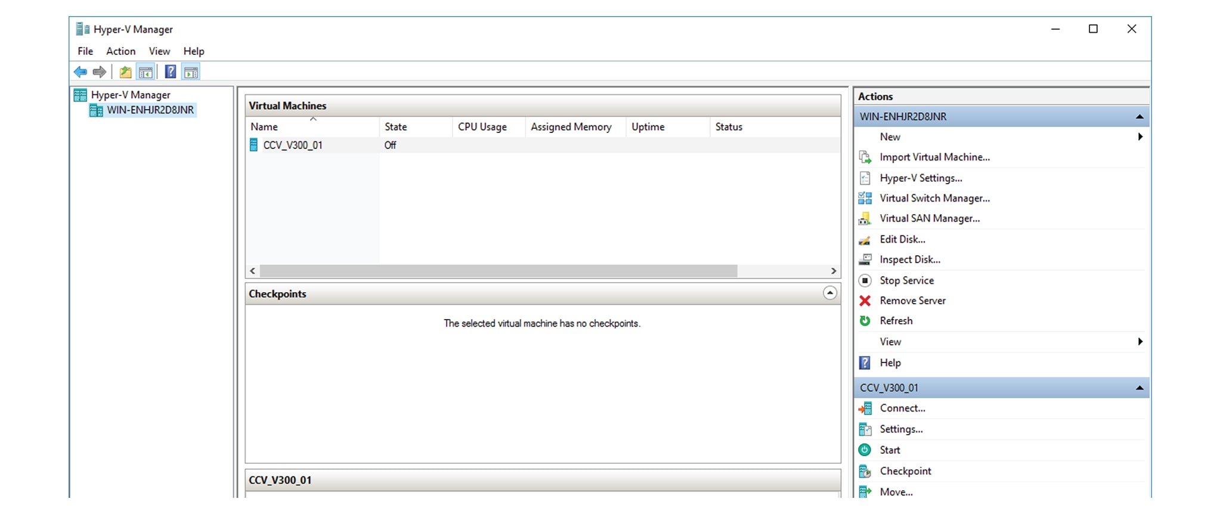Click the WIN-ENHJR2D8JNR server tree icon
This screenshot has height=514, width=1220.
pos(96,110)
